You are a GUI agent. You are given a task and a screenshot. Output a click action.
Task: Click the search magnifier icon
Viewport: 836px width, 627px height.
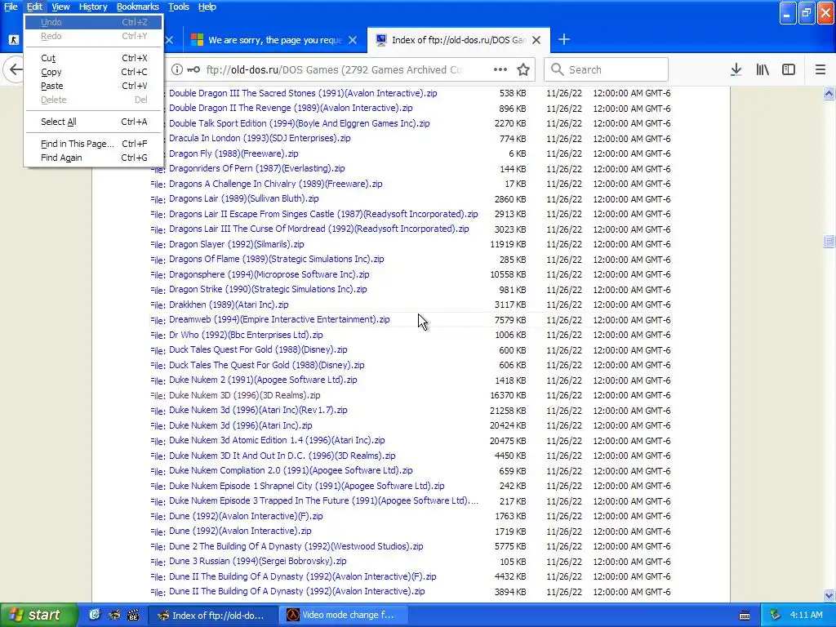coord(557,70)
